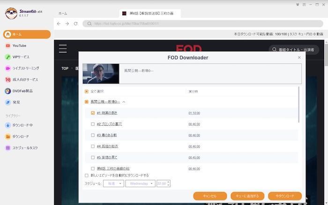Increase the 22:00 schedule time
This screenshot has width=328, height=205.
[x=168, y=182]
